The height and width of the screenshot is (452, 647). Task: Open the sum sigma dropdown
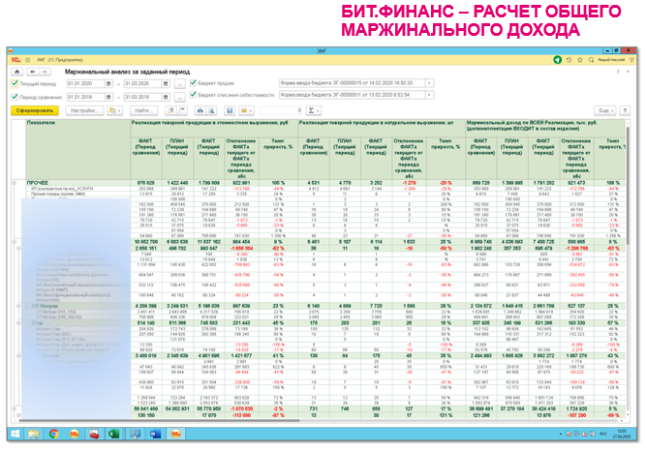click(313, 110)
